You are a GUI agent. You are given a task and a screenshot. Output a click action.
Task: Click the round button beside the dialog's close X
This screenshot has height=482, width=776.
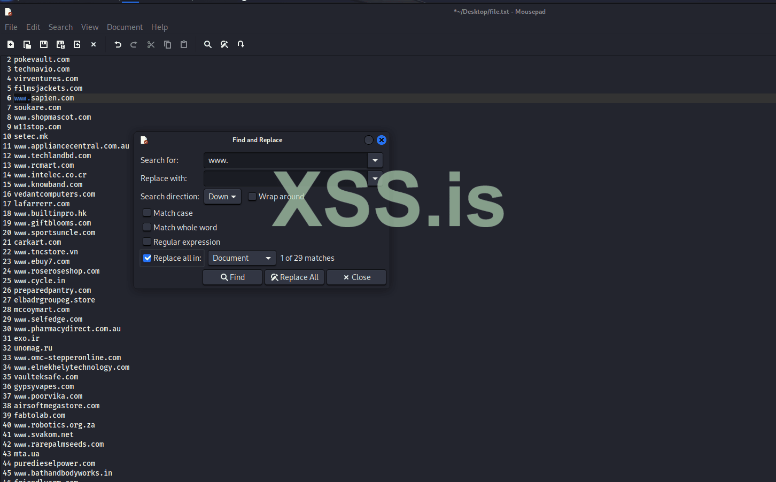tap(369, 140)
